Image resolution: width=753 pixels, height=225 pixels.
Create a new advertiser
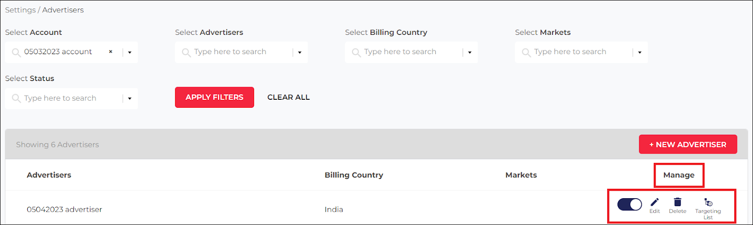[x=688, y=145]
